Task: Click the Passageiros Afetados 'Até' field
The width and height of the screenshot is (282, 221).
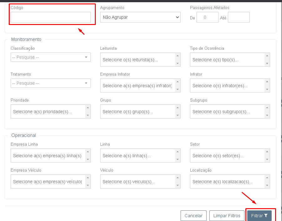Action: pos(238,18)
